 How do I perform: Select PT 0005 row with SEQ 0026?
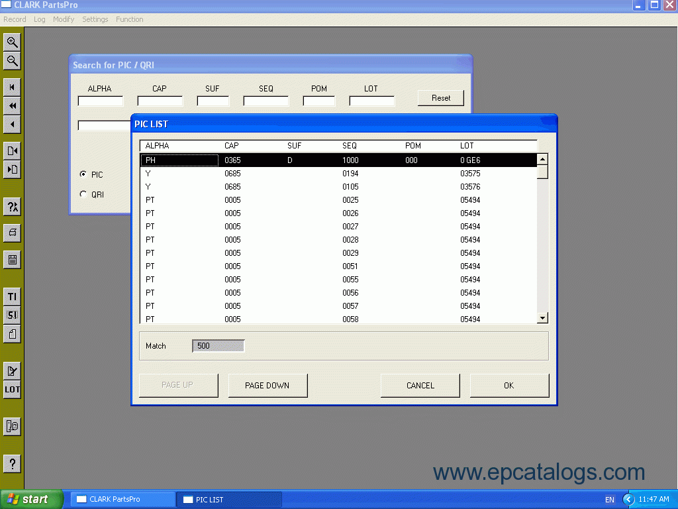pyautogui.click(x=338, y=213)
